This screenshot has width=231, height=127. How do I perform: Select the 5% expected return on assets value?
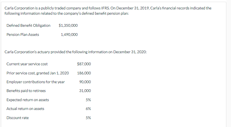pos(88,100)
